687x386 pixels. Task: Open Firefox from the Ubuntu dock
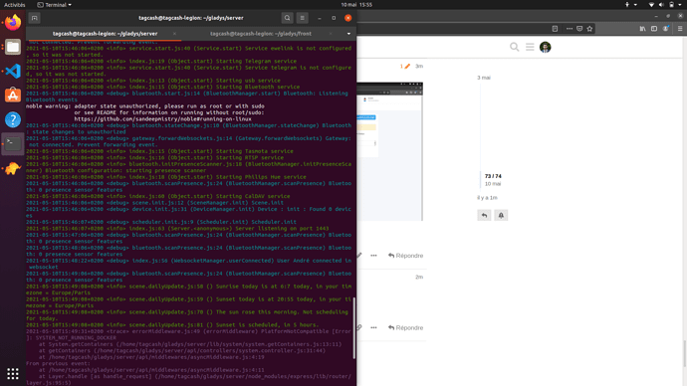[x=13, y=22]
